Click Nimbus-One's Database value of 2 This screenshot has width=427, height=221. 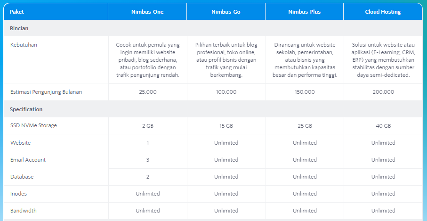pyautogui.click(x=148, y=177)
